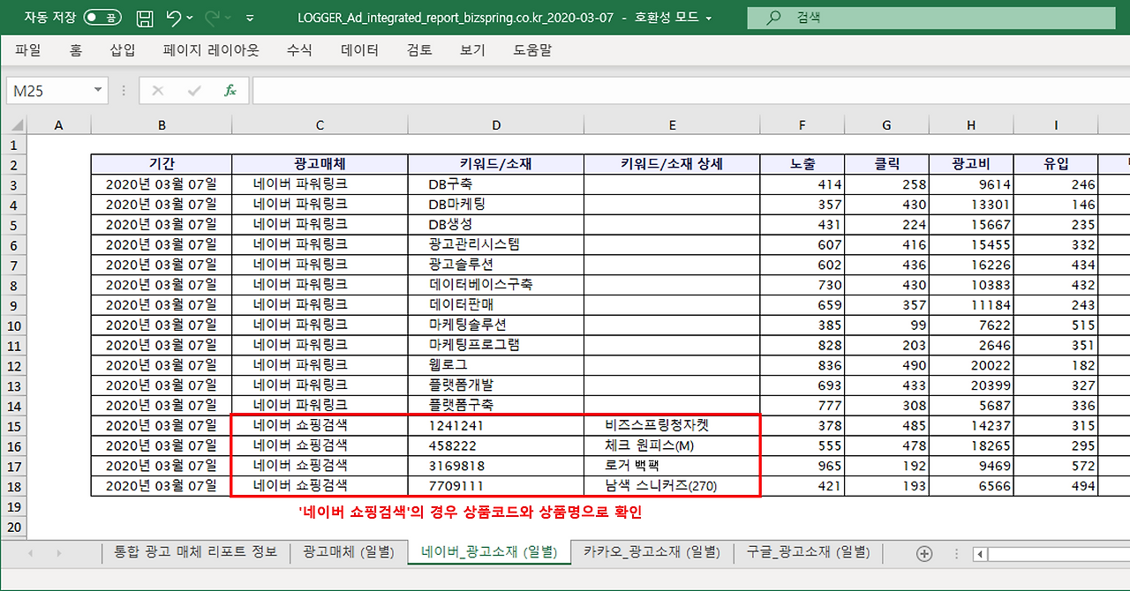Click into the formula bar input
The height and width of the screenshot is (591, 1130).
[690, 91]
